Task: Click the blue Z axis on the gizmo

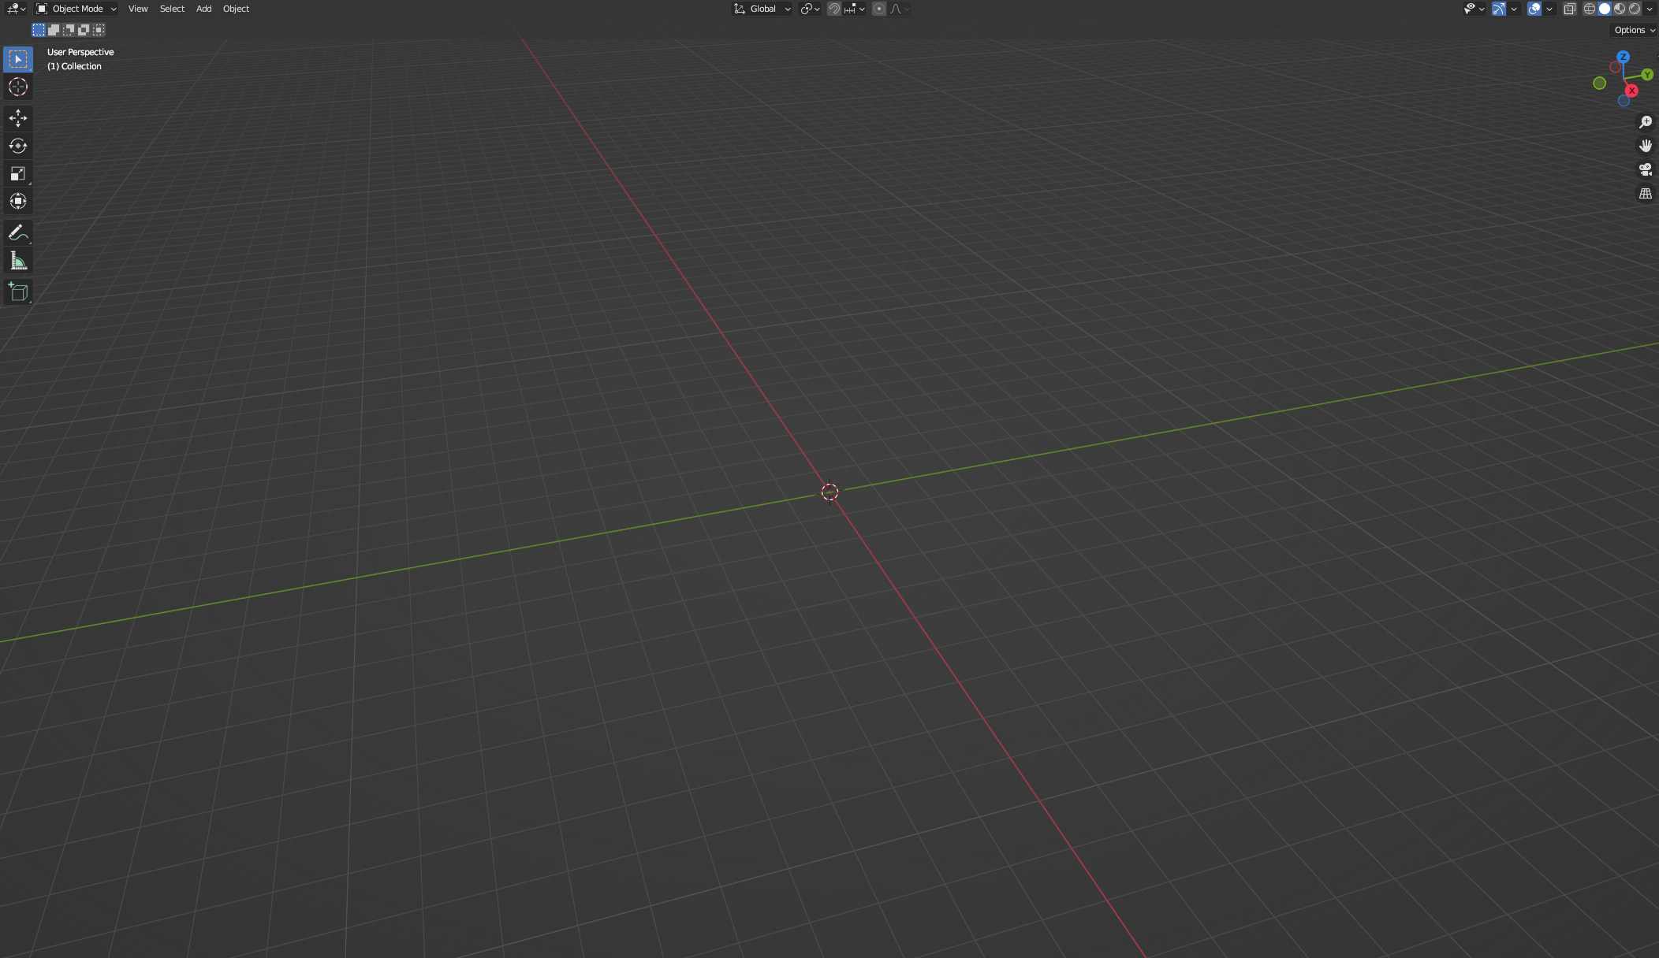Action: pyautogui.click(x=1623, y=57)
